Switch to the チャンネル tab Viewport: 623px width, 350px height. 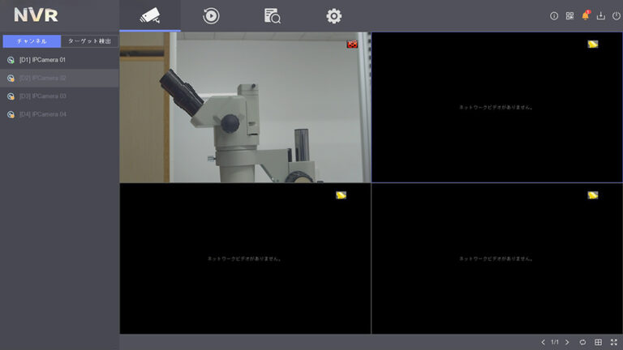32,41
